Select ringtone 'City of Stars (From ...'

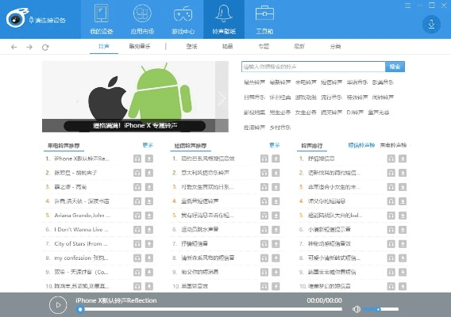point(81,244)
